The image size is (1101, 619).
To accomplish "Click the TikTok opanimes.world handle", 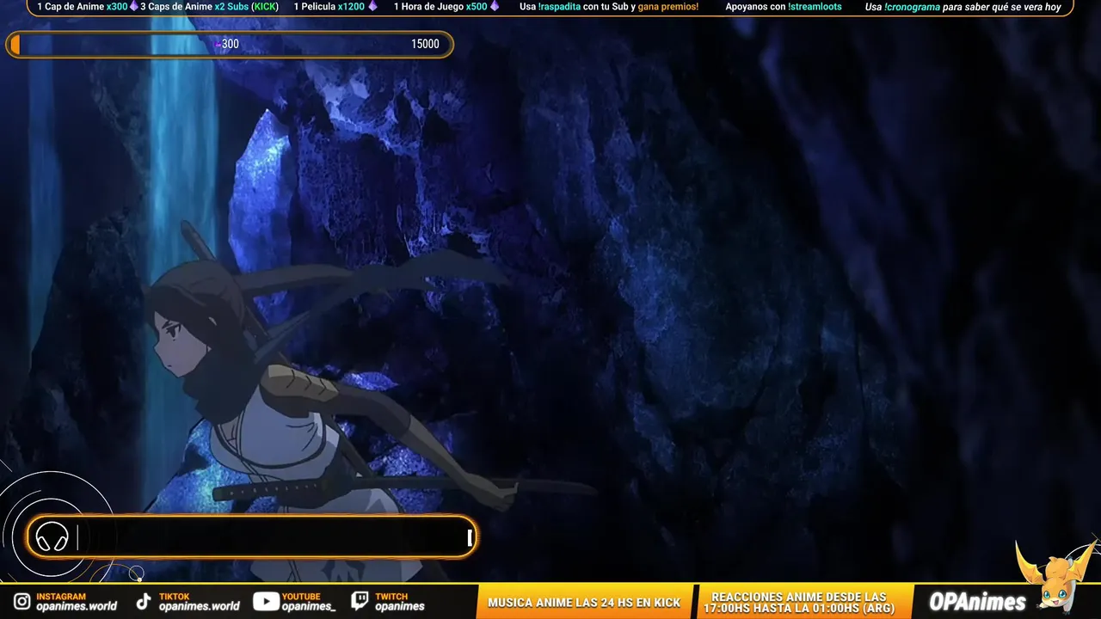I will click(x=200, y=606).
